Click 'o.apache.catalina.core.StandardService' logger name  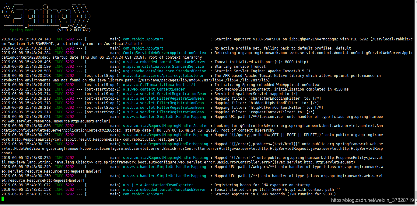click(x=163, y=67)
